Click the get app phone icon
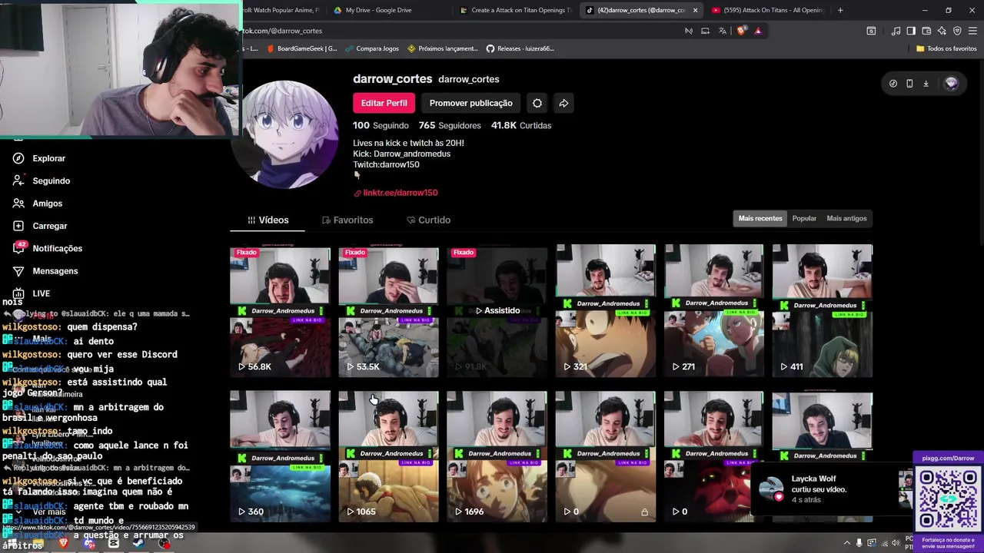 point(909,84)
